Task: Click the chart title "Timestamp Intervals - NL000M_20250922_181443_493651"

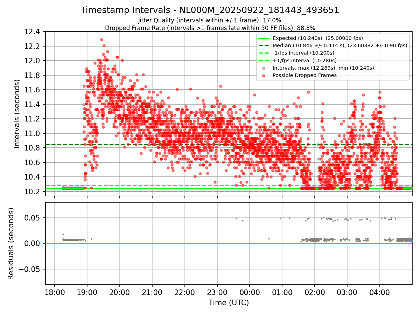Action: click(210, 10)
